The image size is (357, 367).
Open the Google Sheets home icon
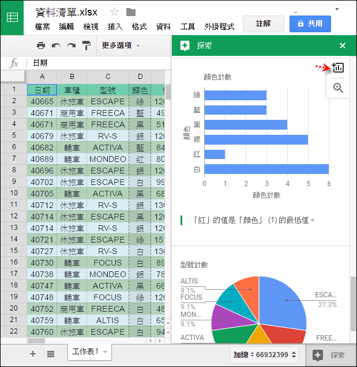tap(12, 17)
